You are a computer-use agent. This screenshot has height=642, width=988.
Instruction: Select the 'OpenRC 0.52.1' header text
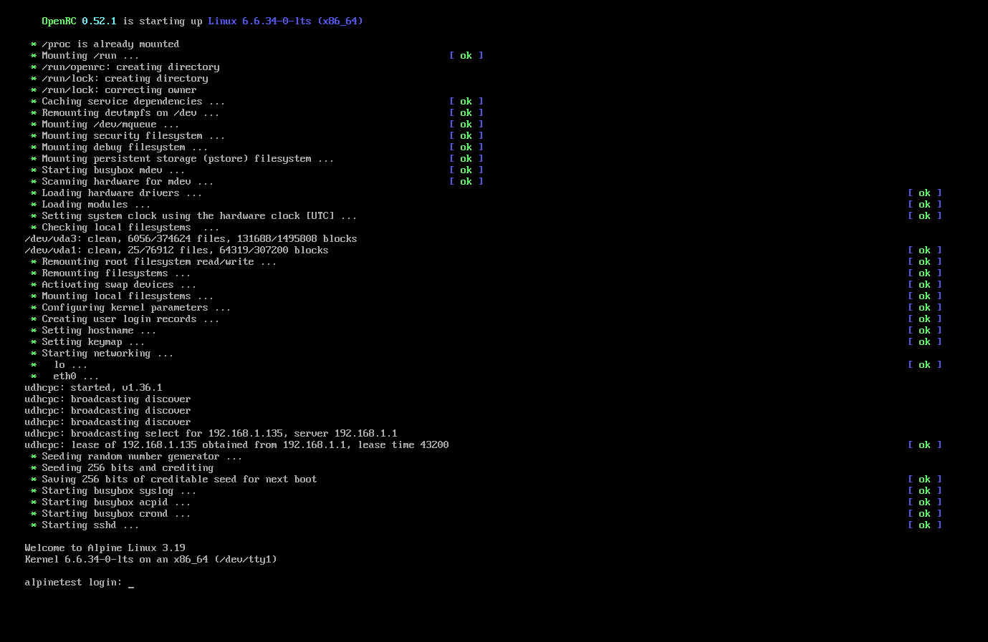(79, 21)
